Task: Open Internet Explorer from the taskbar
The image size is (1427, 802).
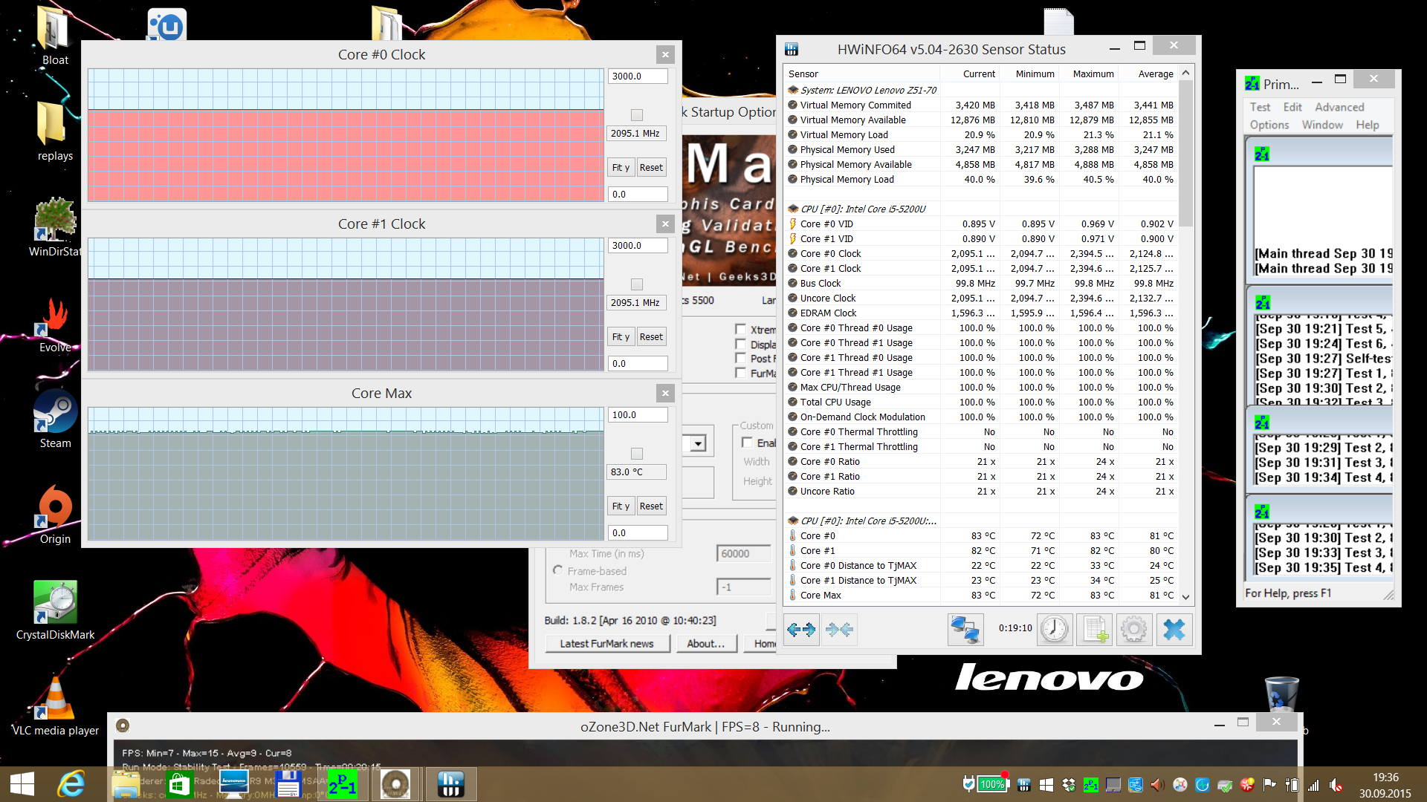Action: [x=71, y=784]
